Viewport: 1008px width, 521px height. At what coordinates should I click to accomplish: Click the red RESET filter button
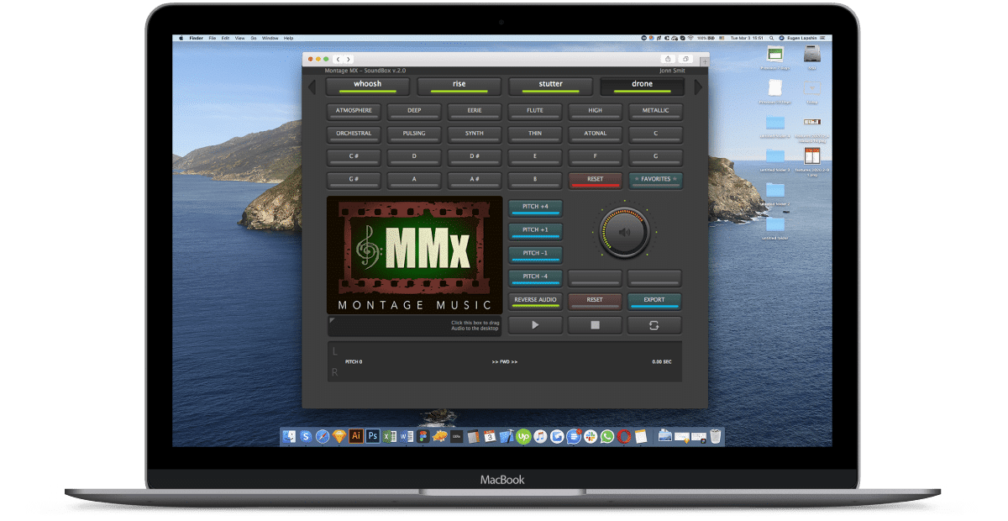[x=596, y=181]
